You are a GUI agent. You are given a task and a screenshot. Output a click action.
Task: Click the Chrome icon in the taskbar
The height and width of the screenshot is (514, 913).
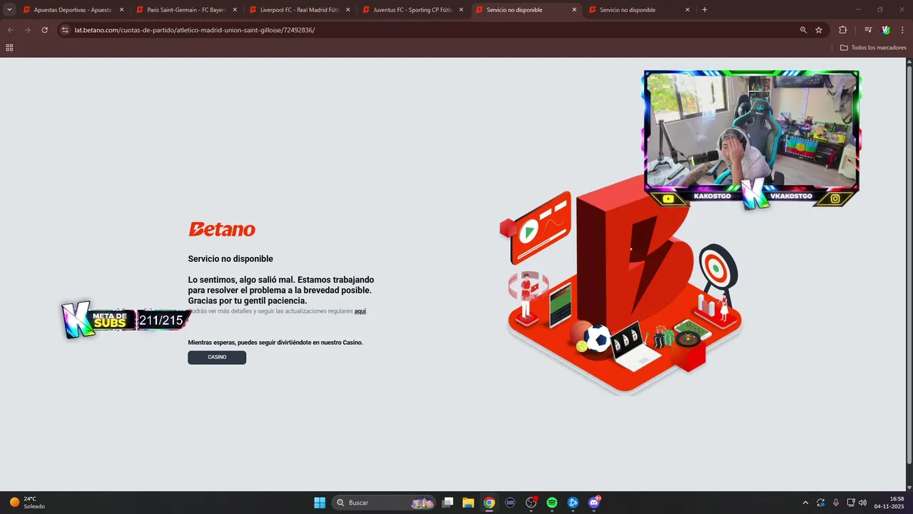489,503
